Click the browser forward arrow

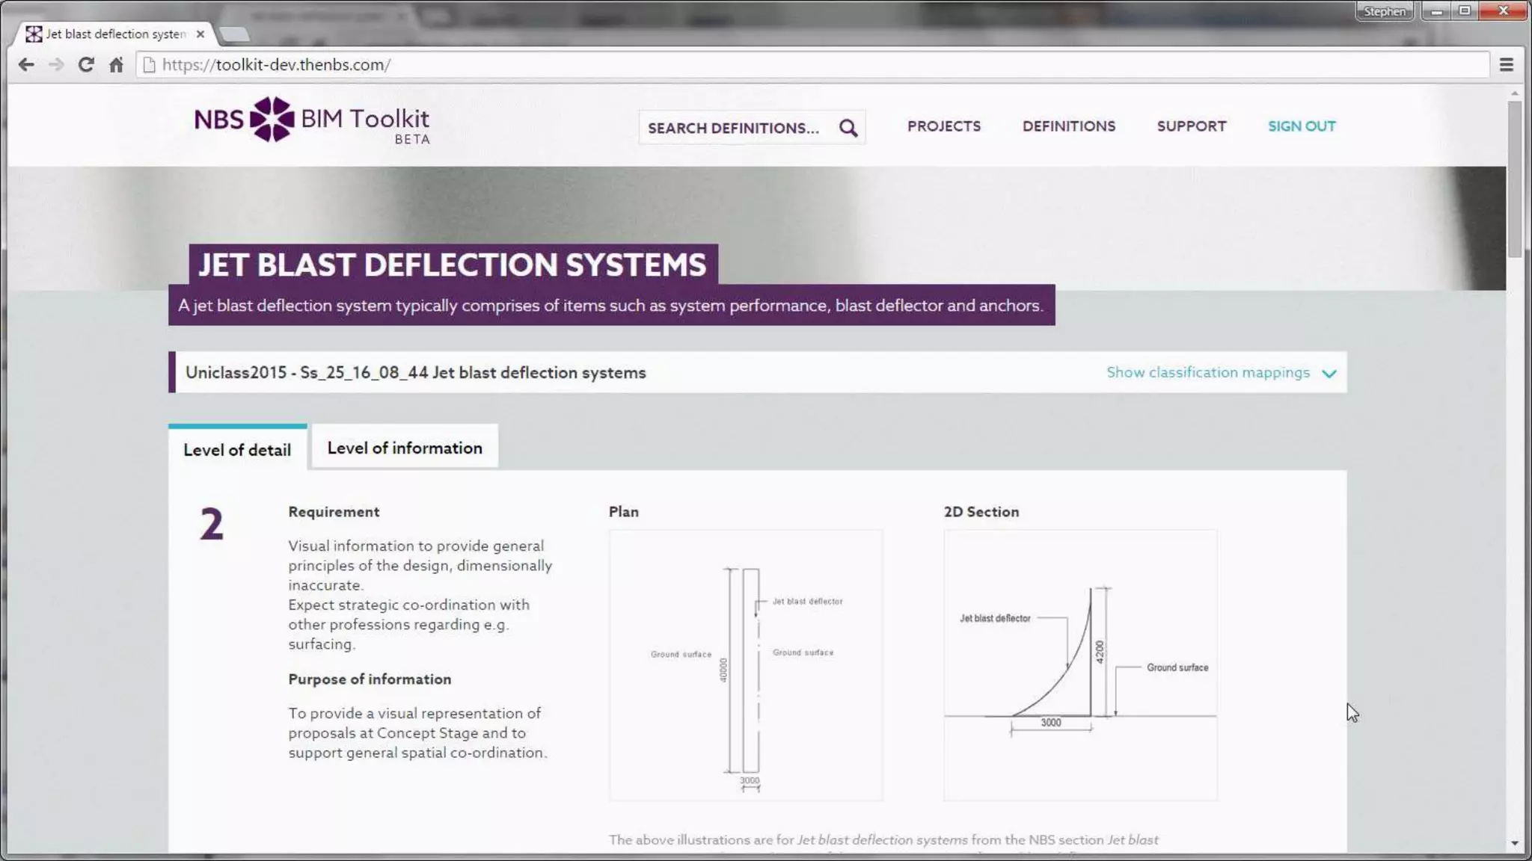click(56, 65)
